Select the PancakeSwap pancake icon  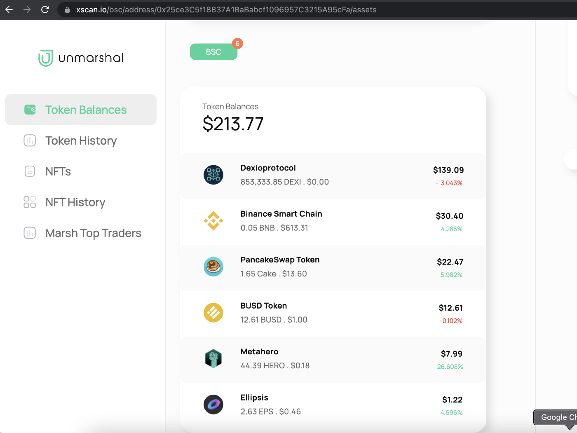click(x=213, y=267)
